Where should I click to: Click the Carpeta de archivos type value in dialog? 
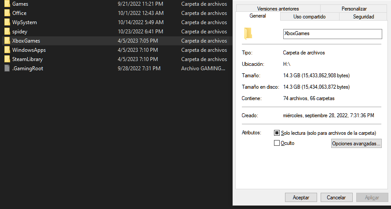304,53
